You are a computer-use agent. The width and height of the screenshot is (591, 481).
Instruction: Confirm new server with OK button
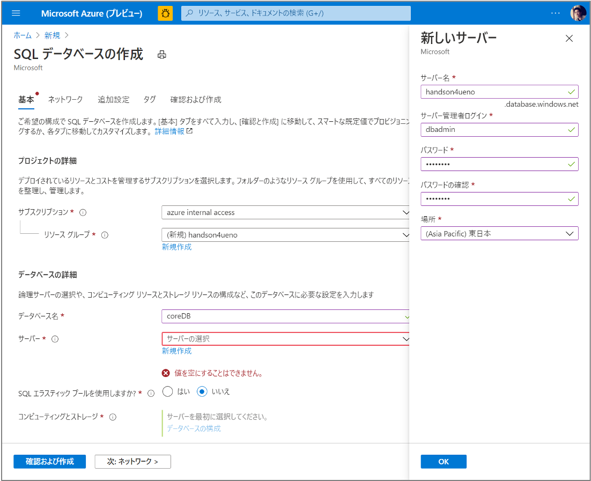[444, 462]
